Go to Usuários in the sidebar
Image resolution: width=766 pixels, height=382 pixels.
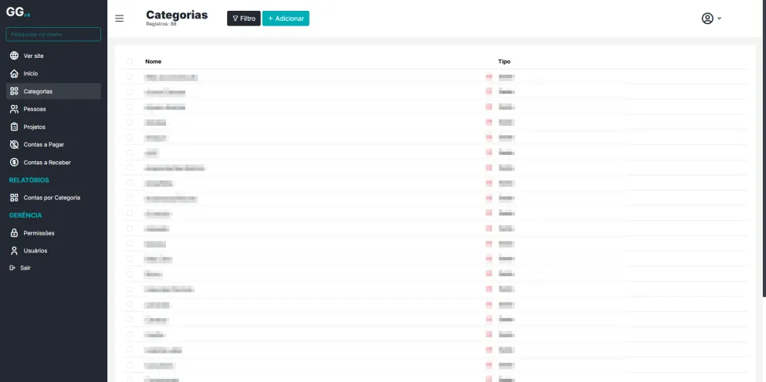pyautogui.click(x=35, y=250)
